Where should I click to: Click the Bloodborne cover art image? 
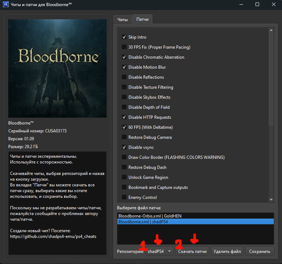pyautogui.click(x=57, y=68)
